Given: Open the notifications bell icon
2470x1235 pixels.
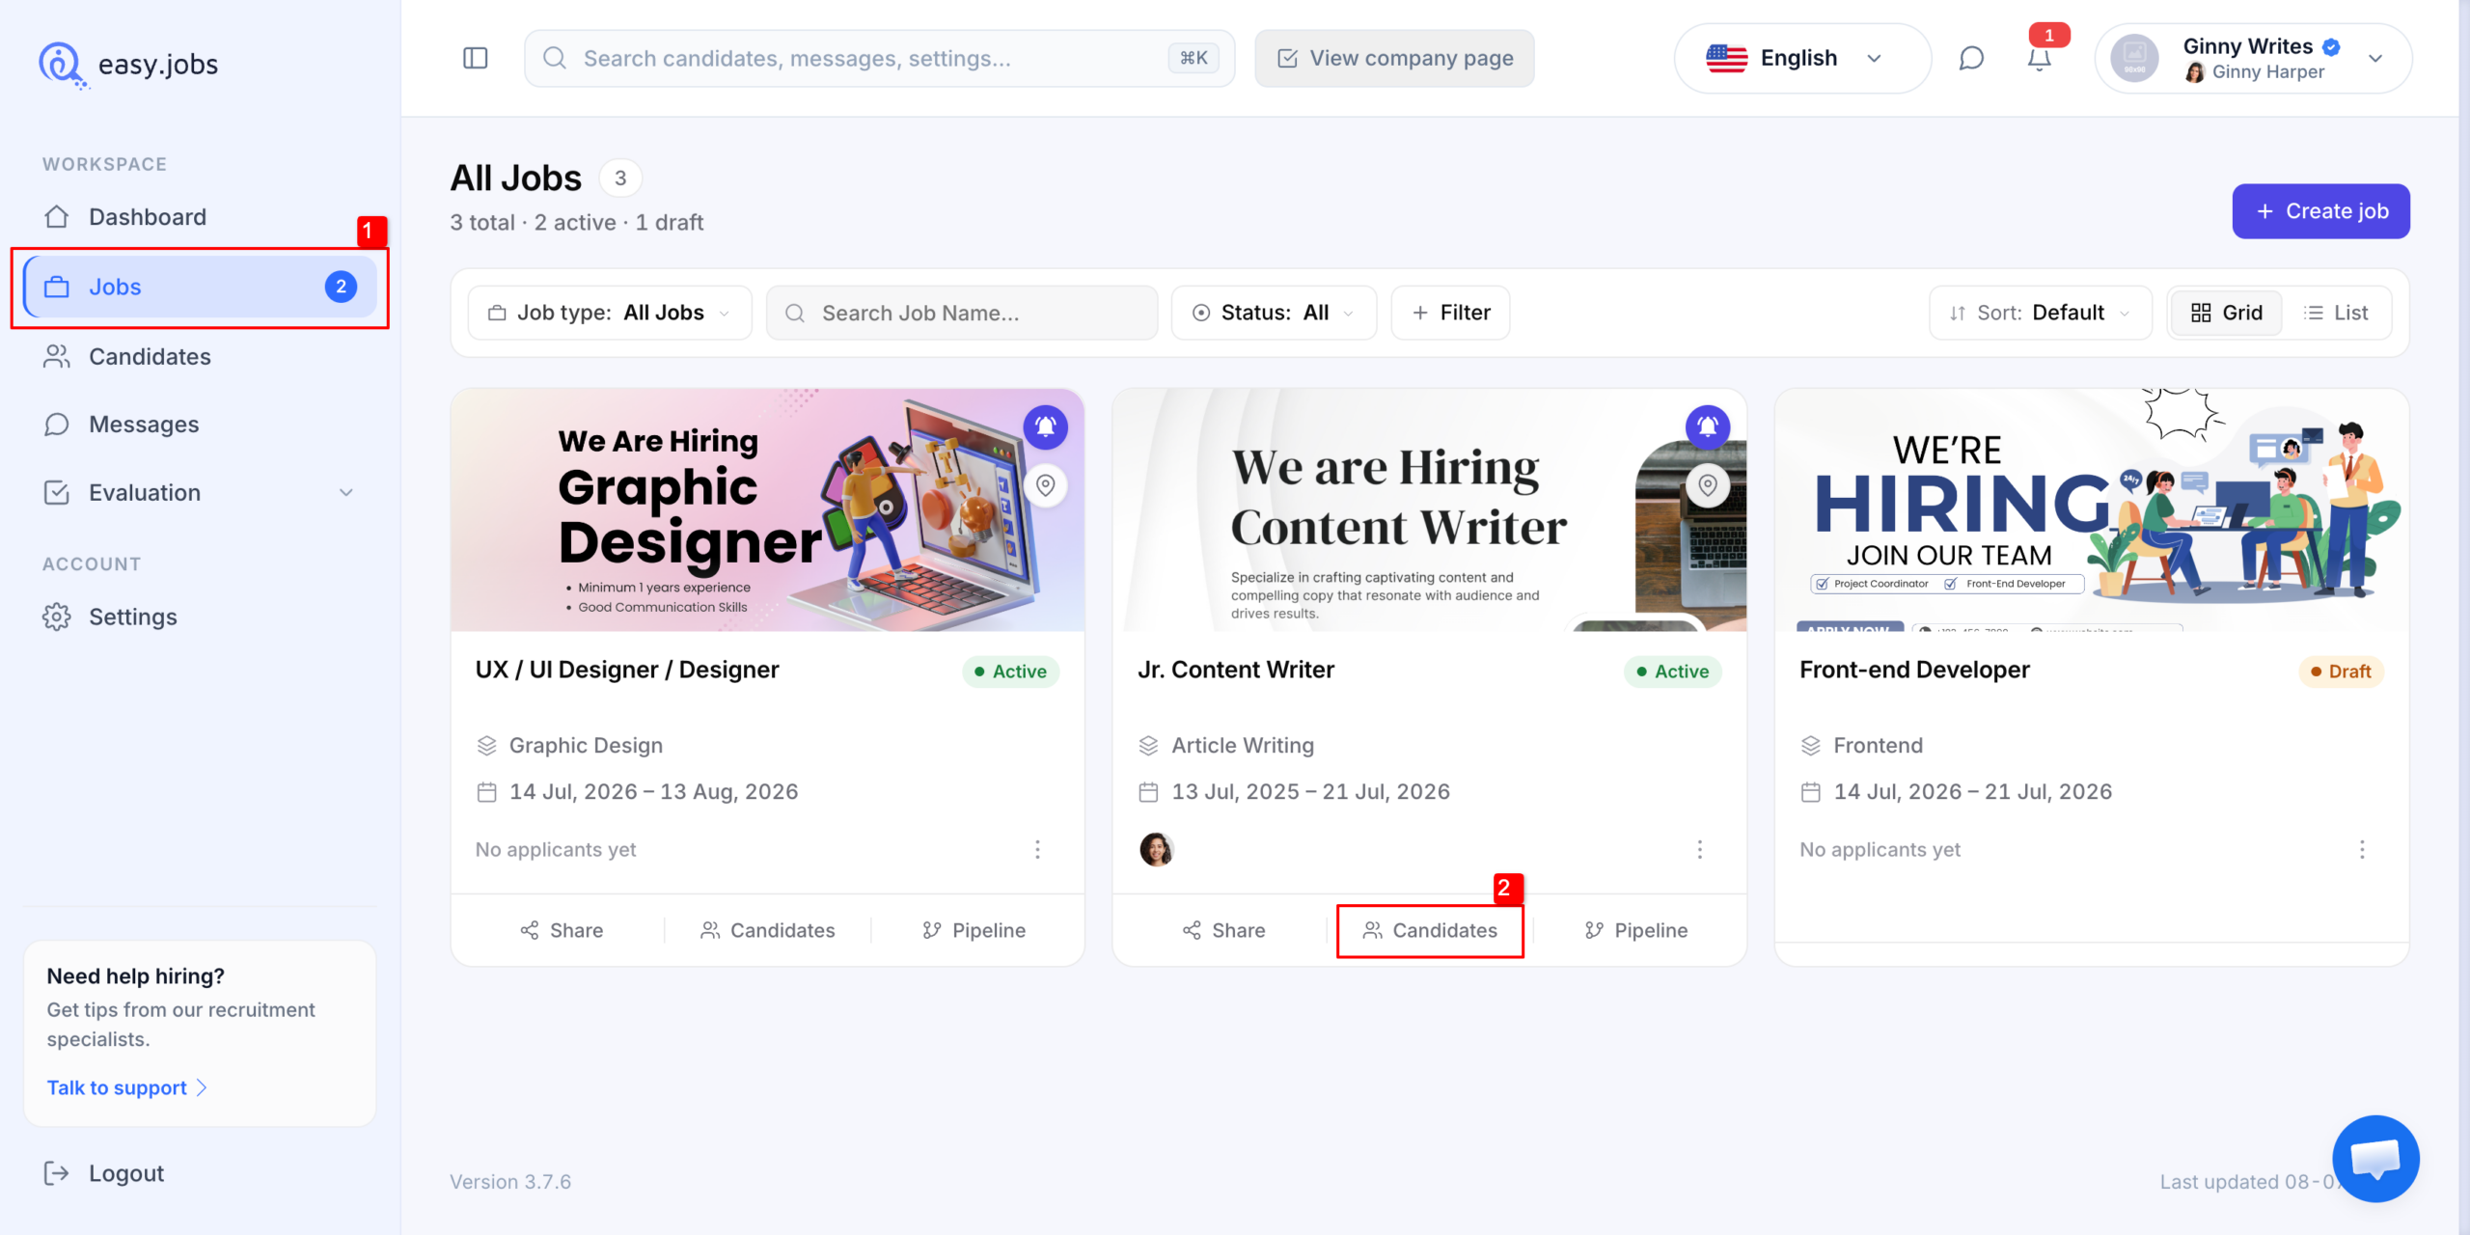Looking at the screenshot, I should click(2039, 59).
